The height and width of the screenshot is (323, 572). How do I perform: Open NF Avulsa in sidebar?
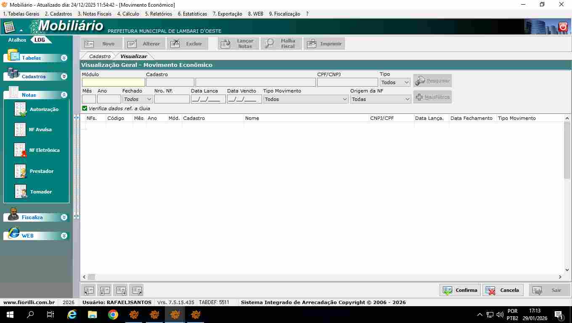pyautogui.click(x=21, y=130)
